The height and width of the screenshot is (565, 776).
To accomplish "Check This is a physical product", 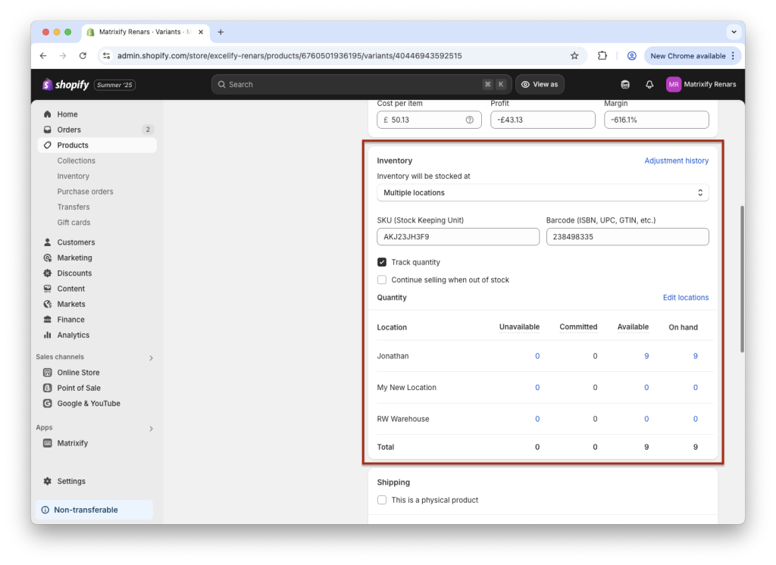I will point(382,500).
